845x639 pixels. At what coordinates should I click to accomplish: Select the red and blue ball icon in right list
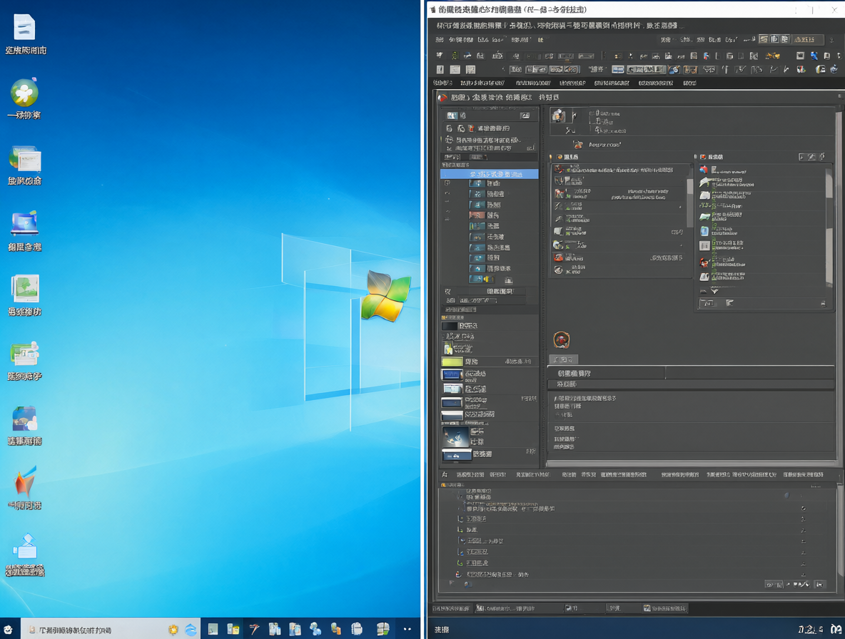click(704, 169)
